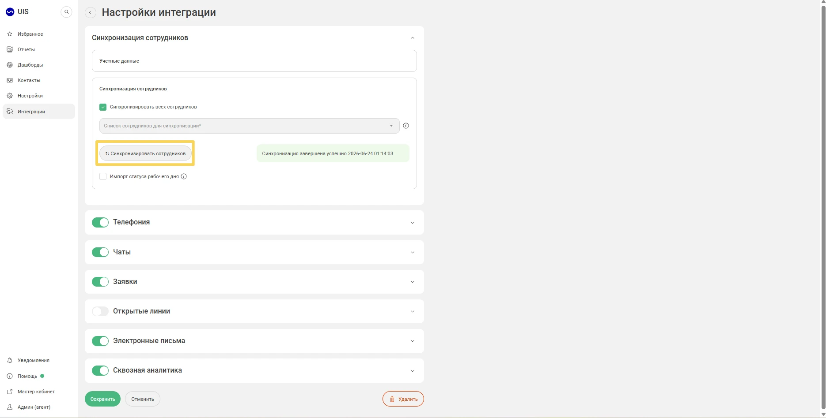Disable the Телефония toggle switch
This screenshot has width=826, height=418.
point(100,222)
